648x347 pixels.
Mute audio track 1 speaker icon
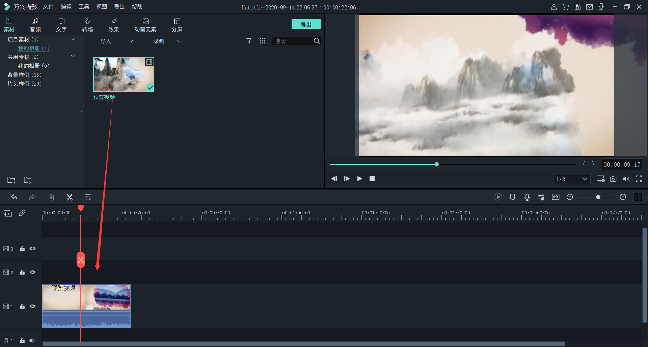click(32, 341)
